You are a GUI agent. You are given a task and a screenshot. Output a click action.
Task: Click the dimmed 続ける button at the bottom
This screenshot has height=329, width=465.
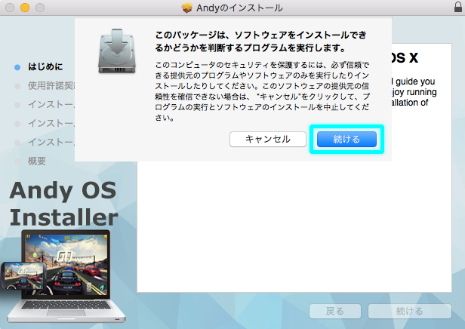tap(410, 311)
